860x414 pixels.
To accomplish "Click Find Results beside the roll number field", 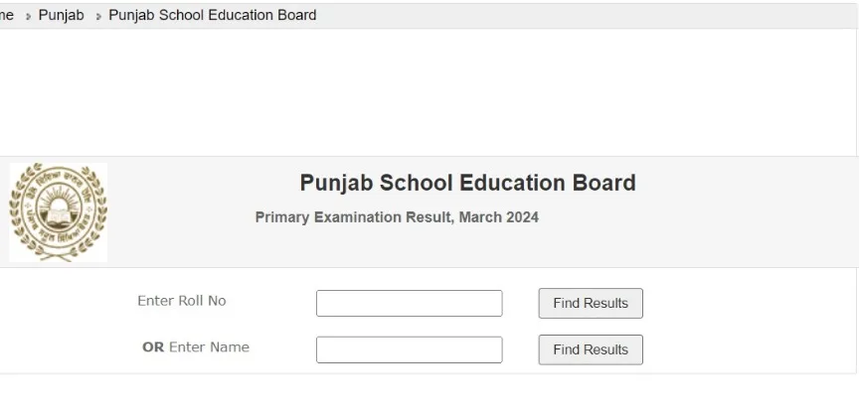I will click(x=591, y=304).
